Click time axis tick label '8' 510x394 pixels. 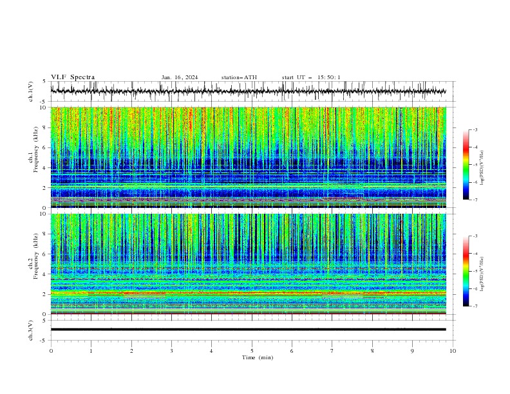[372, 351]
